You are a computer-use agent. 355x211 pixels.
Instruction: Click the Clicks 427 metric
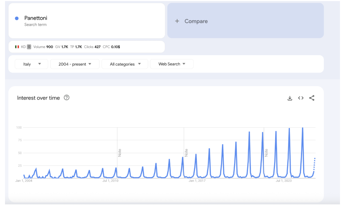pyautogui.click(x=92, y=47)
